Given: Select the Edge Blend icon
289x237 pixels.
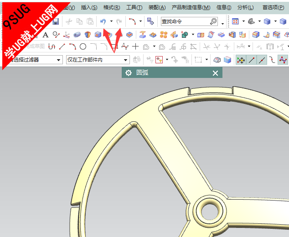Looking at the screenshot, I should pos(256,35).
